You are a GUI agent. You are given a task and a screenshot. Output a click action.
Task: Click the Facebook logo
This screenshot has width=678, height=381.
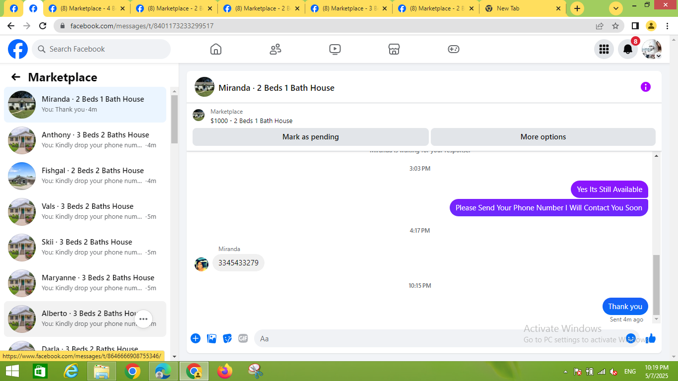tap(18, 49)
